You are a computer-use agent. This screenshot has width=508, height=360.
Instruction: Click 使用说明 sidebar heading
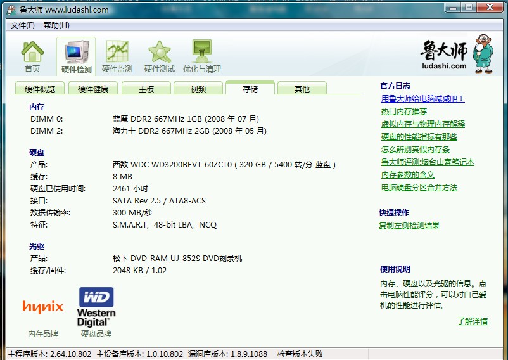point(395,269)
